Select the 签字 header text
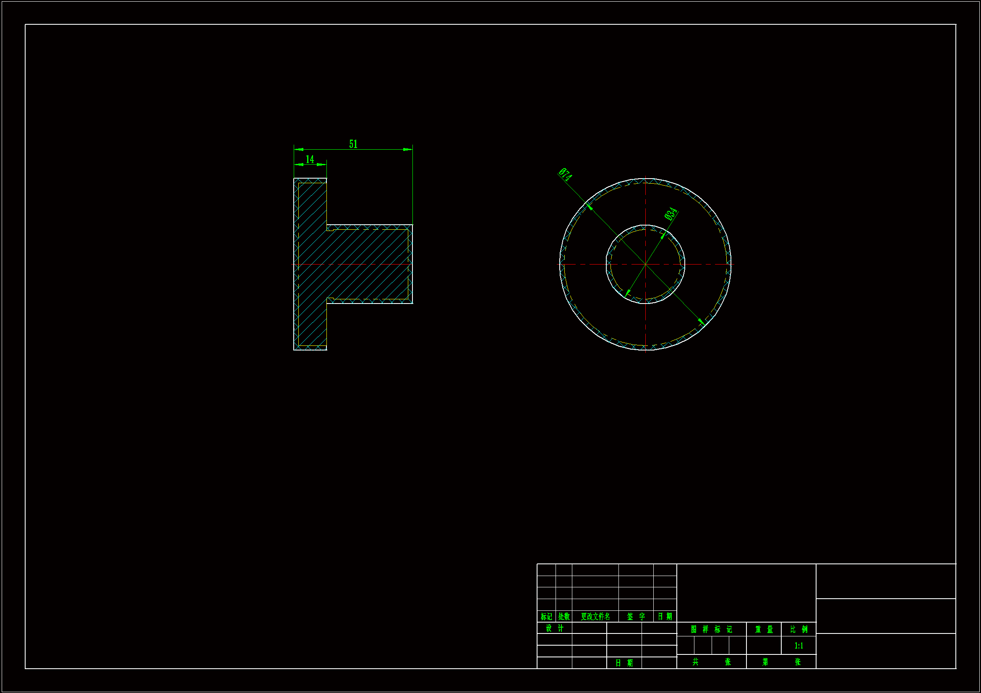The image size is (981, 693). tap(635, 617)
